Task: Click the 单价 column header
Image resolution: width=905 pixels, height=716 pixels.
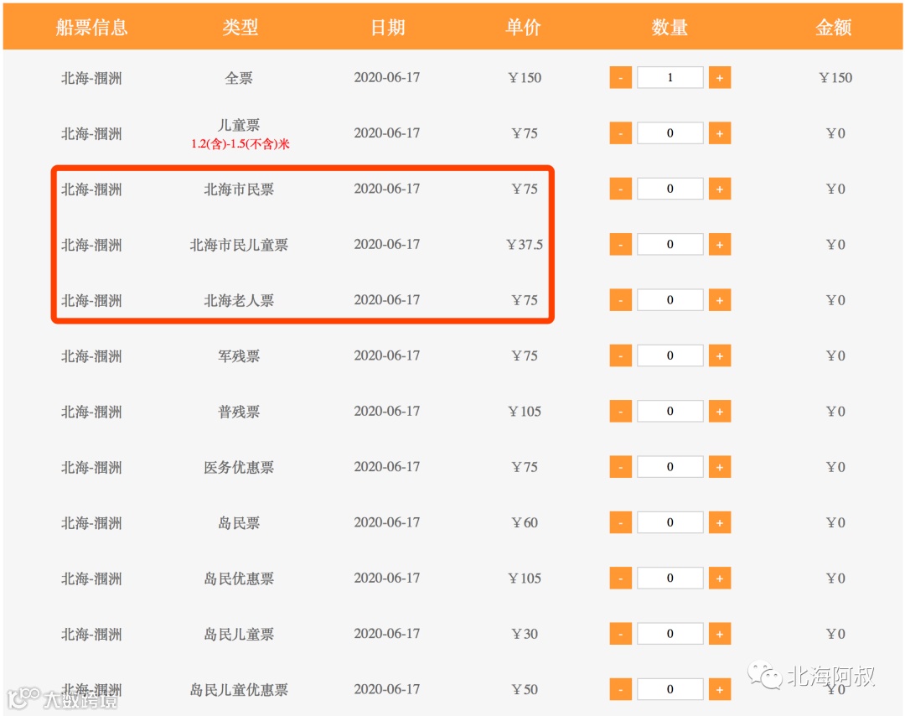Action: coord(523,27)
